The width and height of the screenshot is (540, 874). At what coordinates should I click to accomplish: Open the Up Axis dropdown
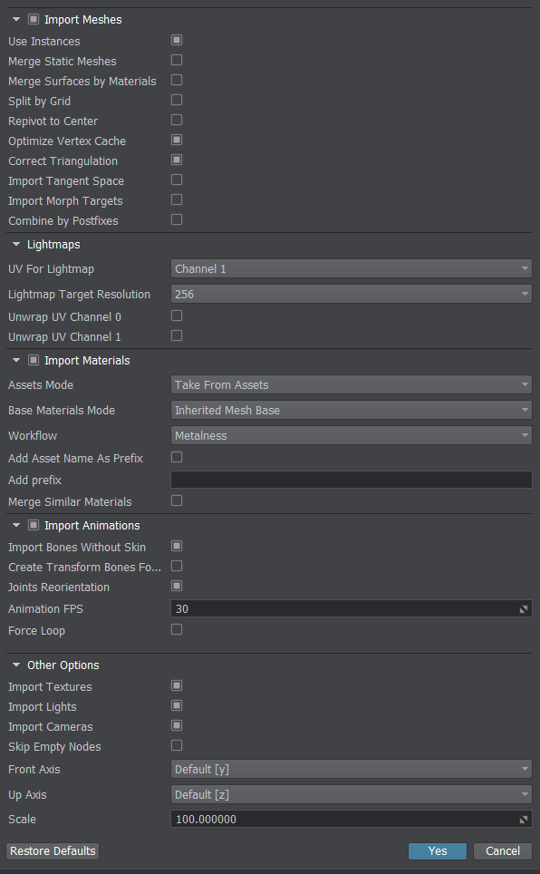pos(351,795)
